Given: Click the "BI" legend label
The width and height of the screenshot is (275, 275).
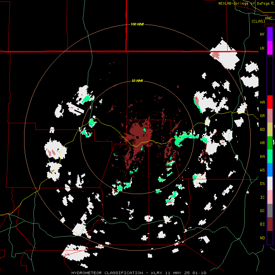Looking at the screenshot, I should [262, 224].
